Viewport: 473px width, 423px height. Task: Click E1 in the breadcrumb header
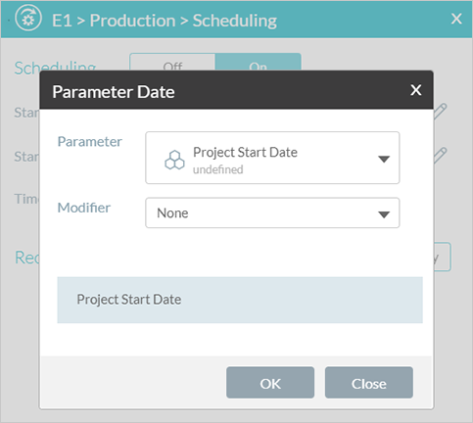click(62, 21)
